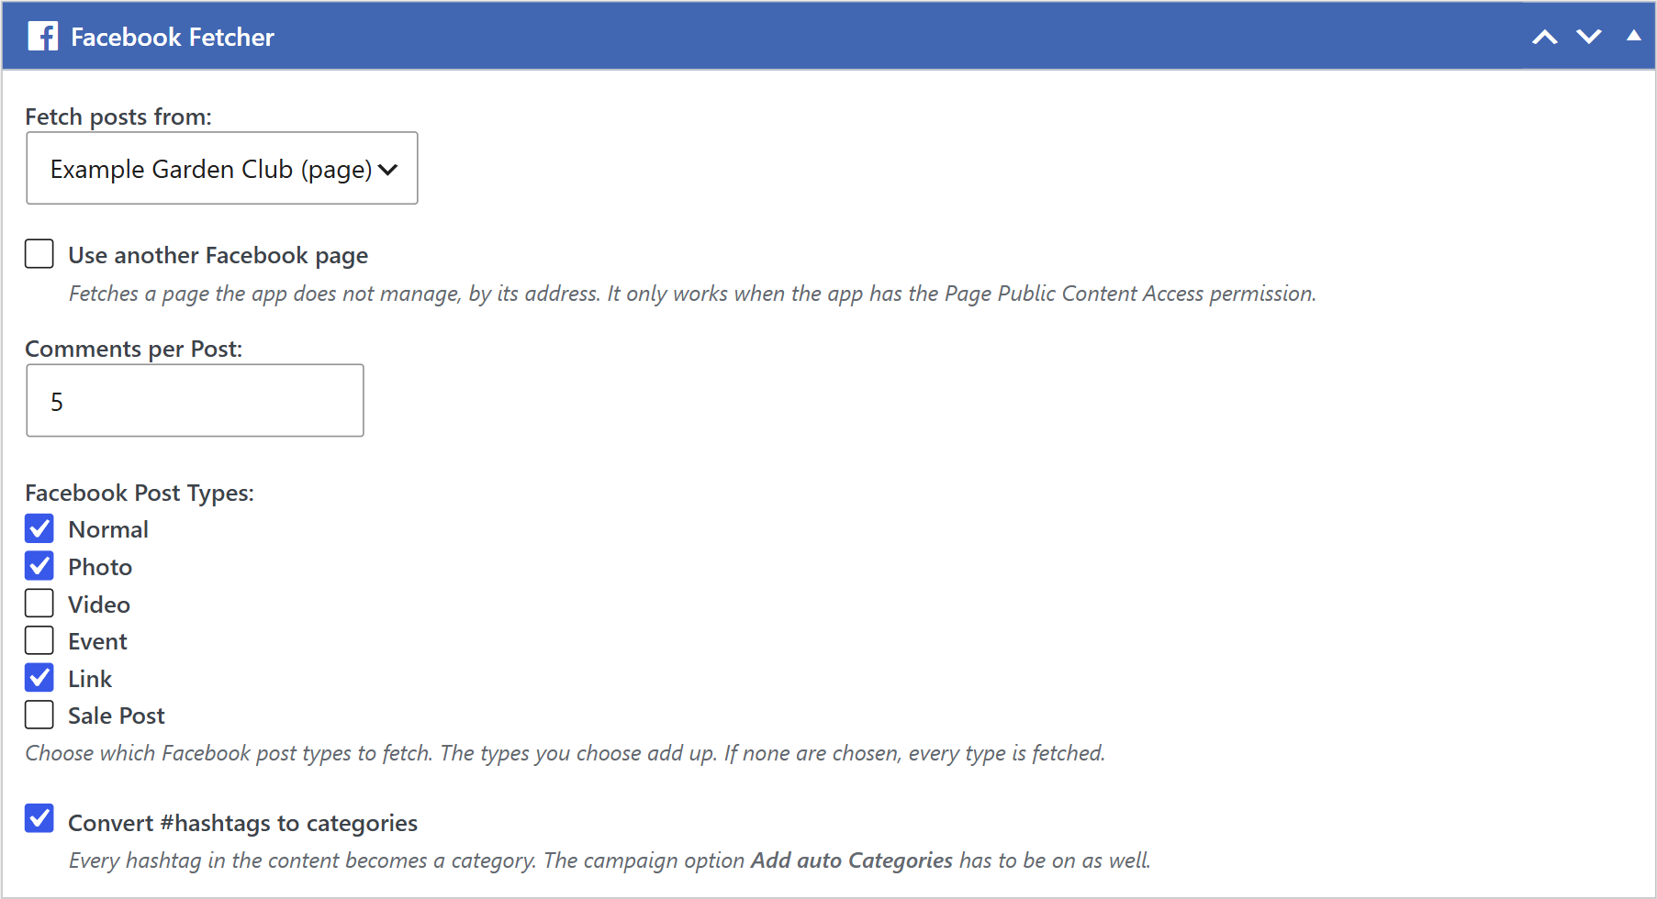The width and height of the screenshot is (1657, 899).
Task: Uncheck the Normal post type
Action: [x=39, y=528]
